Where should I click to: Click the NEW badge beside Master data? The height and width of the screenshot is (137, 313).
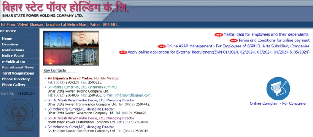click(219, 35)
